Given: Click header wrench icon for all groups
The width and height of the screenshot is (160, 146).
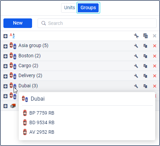Looking at the screenshot, I should coord(136,36).
